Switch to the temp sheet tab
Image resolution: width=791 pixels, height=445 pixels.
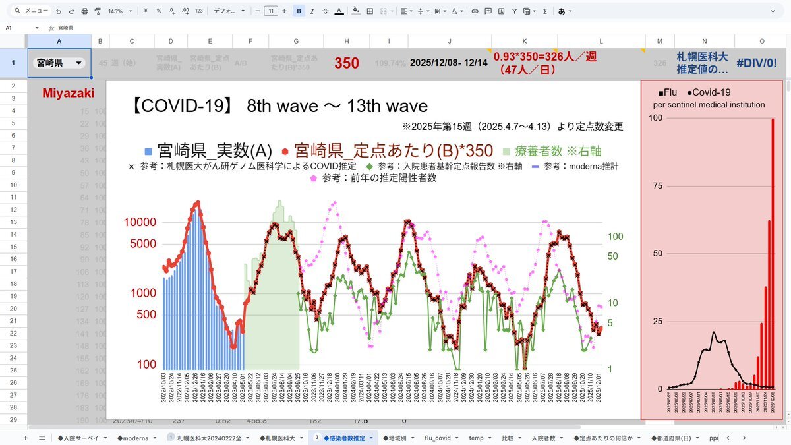479,438
